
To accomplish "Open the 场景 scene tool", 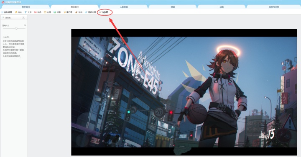I will tap(57, 12).
